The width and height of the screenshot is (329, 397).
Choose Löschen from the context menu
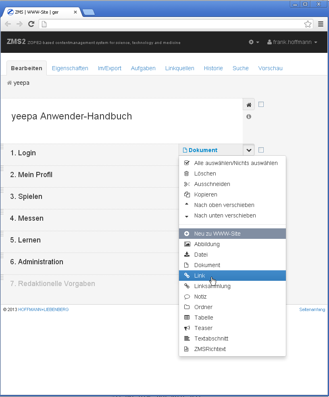coord(232,173)
